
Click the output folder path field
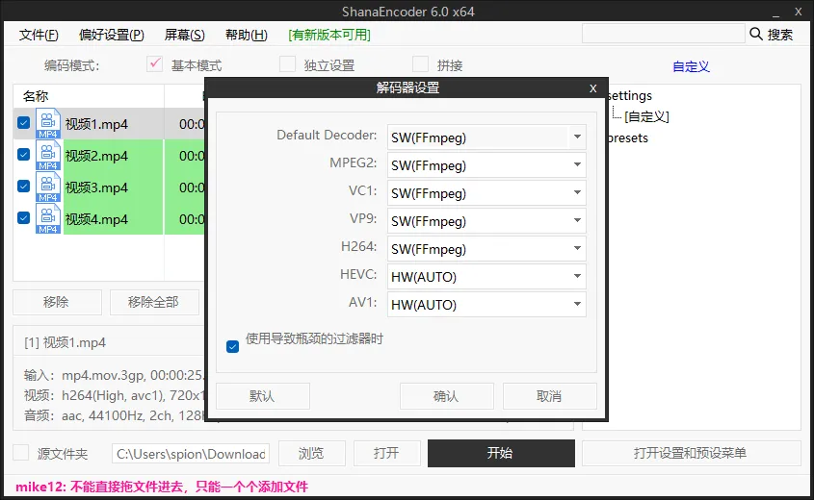click(191, 454)
